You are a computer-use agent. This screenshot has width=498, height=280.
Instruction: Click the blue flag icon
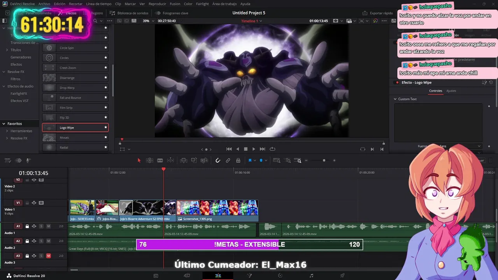click(x=250, y=160)
